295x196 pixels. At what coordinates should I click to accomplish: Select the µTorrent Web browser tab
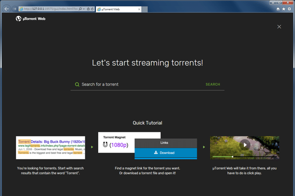[118, 9]
